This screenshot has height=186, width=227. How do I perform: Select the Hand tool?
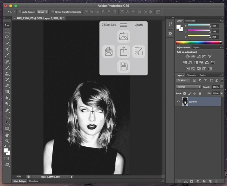point(7,135)
